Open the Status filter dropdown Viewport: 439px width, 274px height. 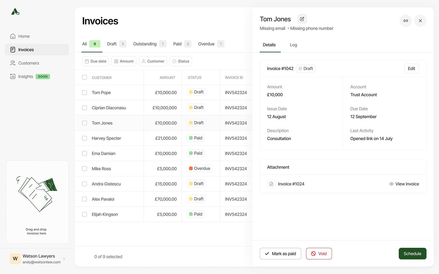click(x=181, y=61)
